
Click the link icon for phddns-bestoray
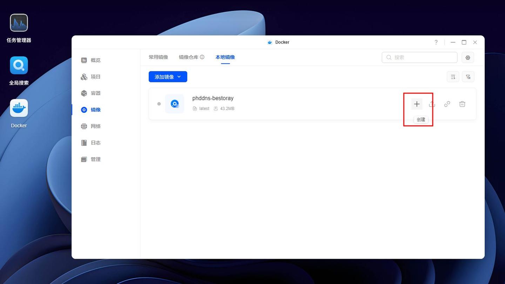pos(447,104)
